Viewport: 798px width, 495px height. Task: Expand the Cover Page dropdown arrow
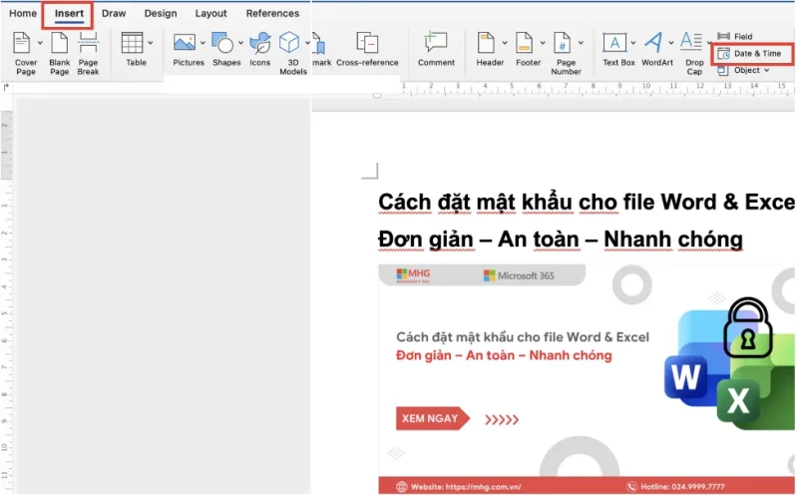click(x=40, y=43)
